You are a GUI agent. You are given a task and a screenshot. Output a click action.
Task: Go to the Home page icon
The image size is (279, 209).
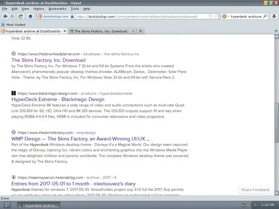click(x=31, y=16)
